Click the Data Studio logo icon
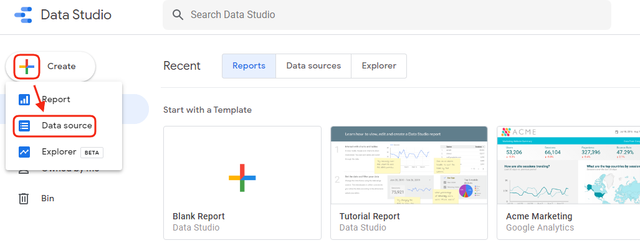This screenshot has width=640, height=243. tap(23, 15)
